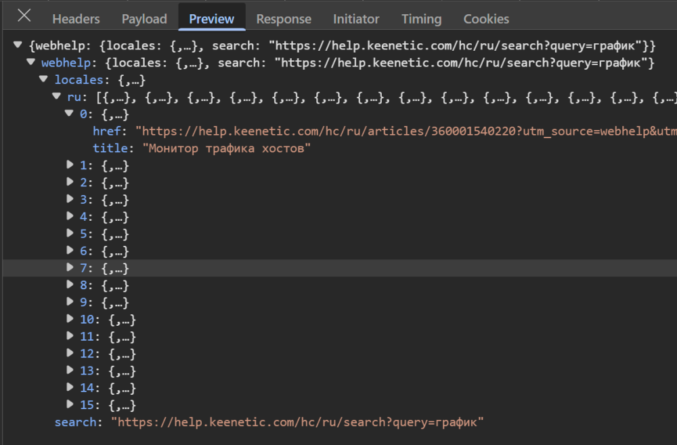Expand array item 9 arrow
The height and width of the screenshot is (445, 677).
[x=70, y=301]
